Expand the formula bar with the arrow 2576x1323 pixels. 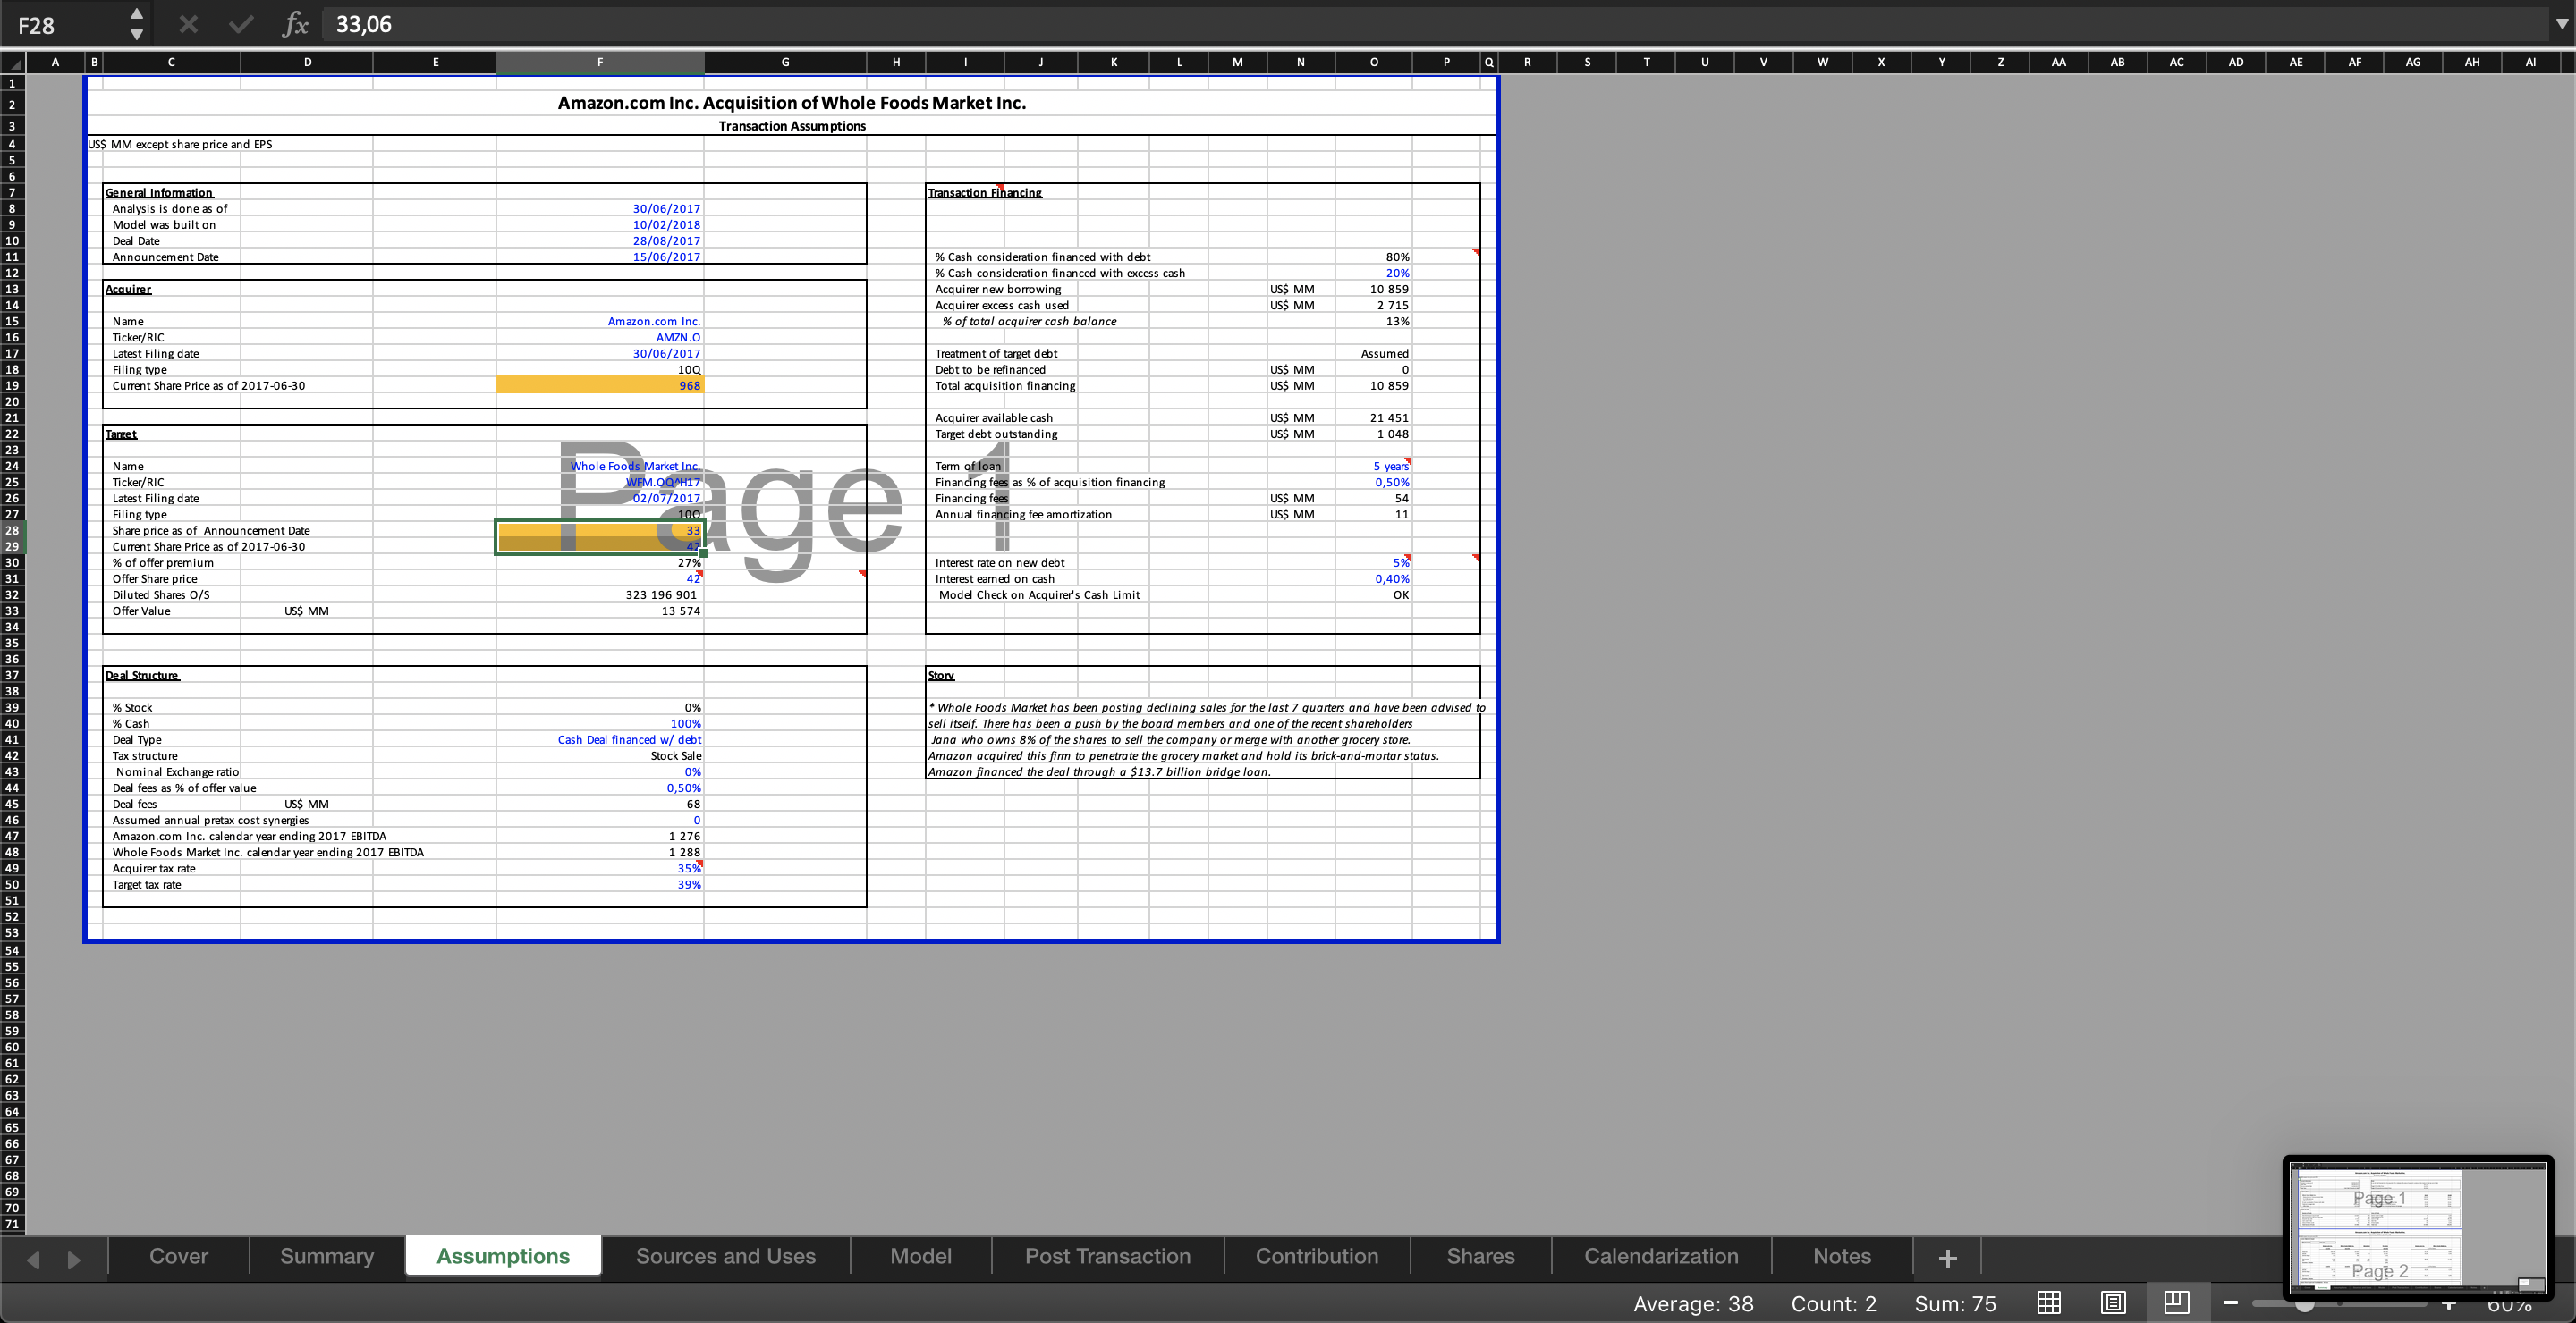[2561, 24]
